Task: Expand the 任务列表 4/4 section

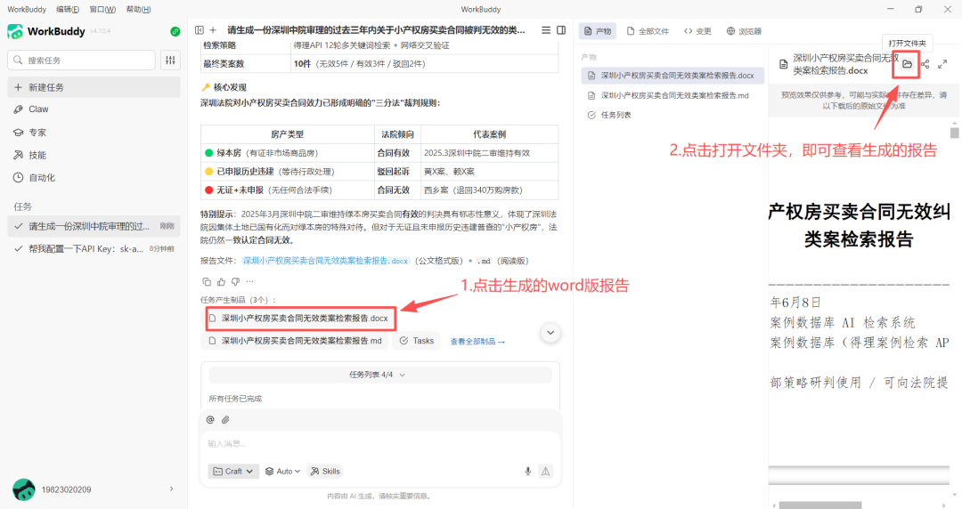Action: pos(380,375)
